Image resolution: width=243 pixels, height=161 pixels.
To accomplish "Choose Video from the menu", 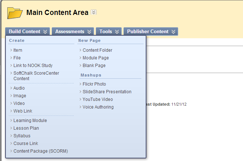I will (19, 103).
